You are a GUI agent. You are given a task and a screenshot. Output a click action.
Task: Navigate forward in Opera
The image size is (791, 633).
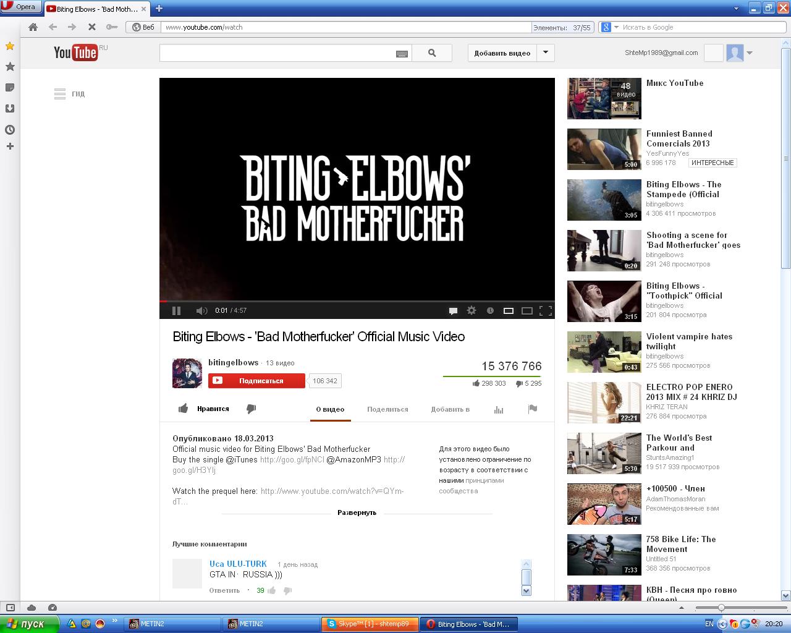pos(72,27)
